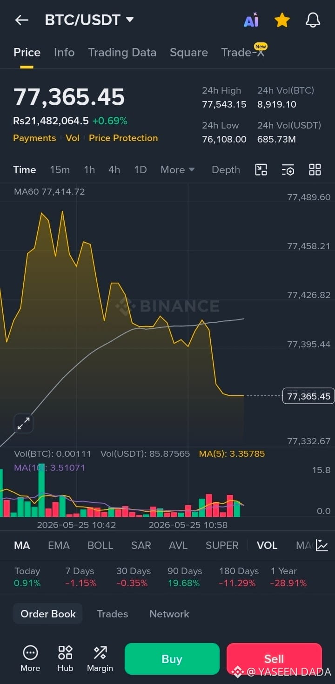Tap the MA60 77,414.72 label
This screenshot has width=335, height=684.
click(x=49, y=191)
